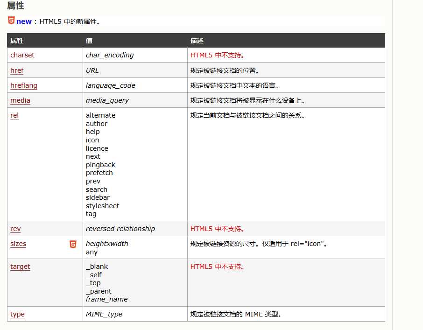
Task: Click the 'heightxwidth' value
Action: (x=107, y=244)
